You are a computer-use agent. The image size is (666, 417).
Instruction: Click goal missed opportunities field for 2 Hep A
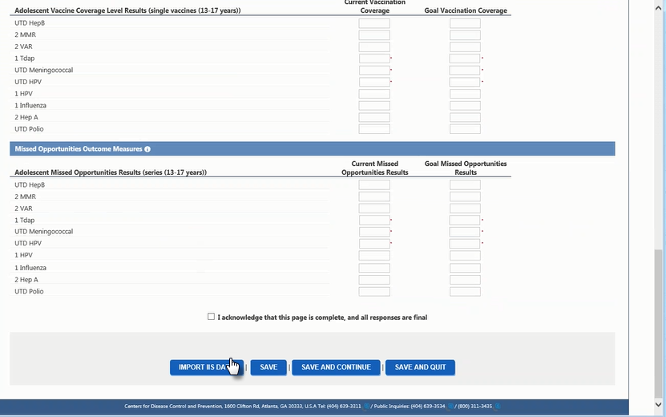tap(465, 280)
